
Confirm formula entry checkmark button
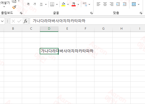point(19,21)
